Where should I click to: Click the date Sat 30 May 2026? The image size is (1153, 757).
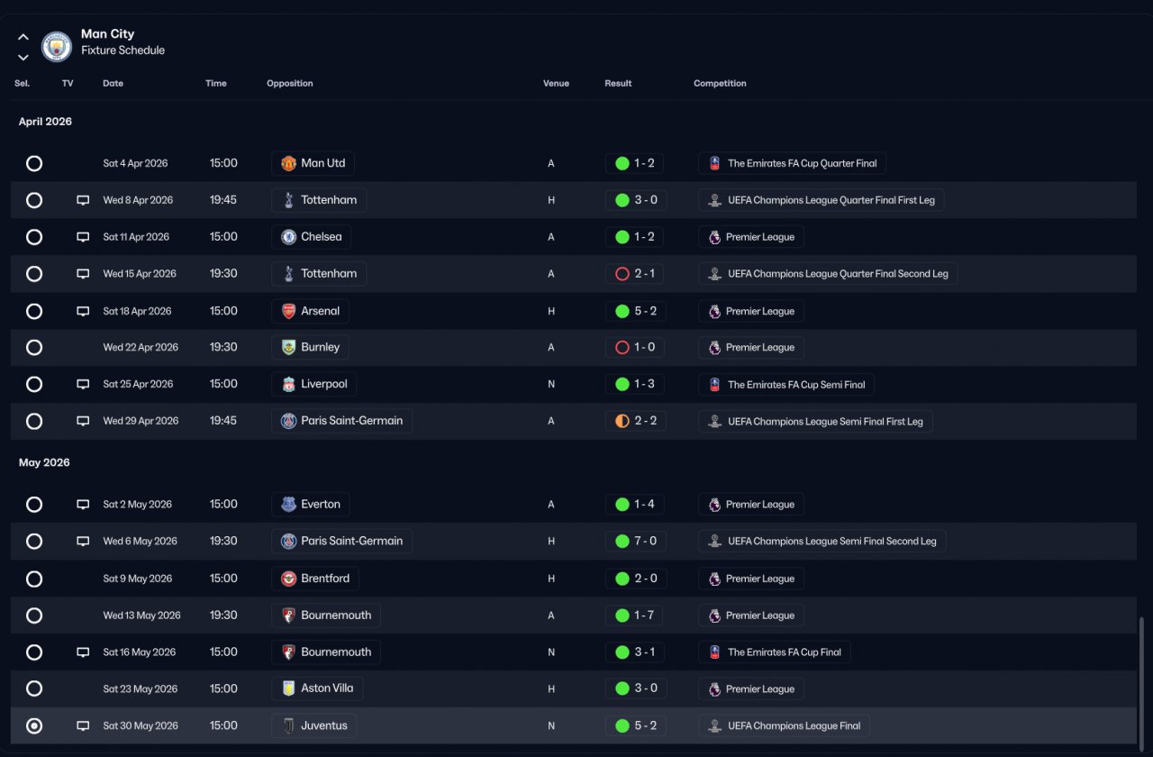click(141, 725)
